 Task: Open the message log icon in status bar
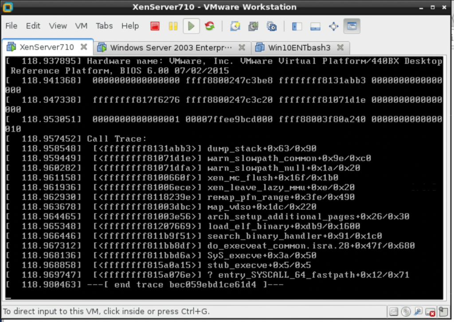(443, 311)
